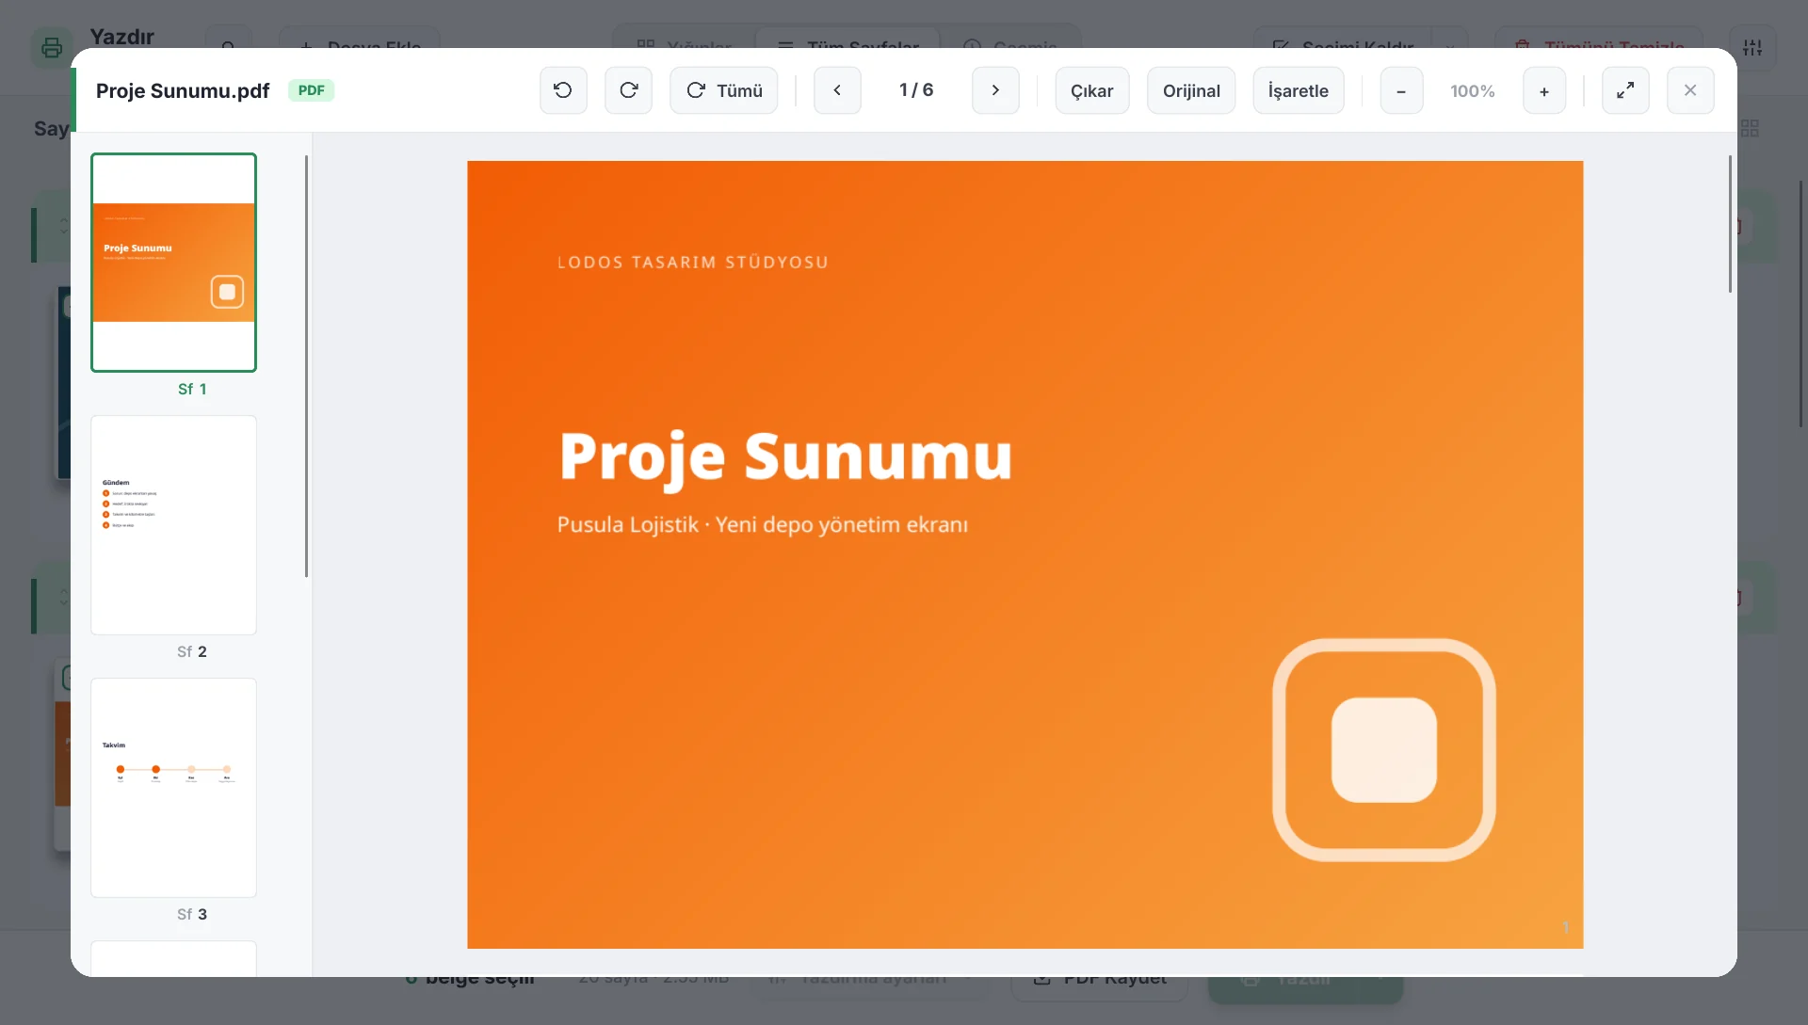The image size is (1808, 1025).
Task: Expand preview to fullscreen
Action: pos(1625,90)
